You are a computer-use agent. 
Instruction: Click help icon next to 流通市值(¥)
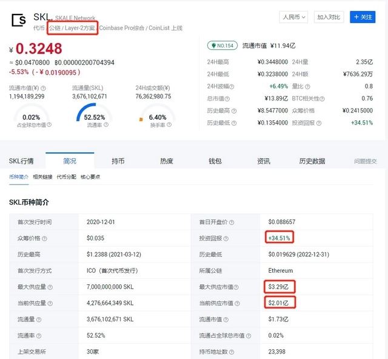click(x=43, y=88)
